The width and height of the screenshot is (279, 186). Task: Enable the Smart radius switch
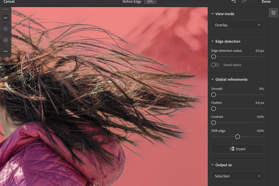coord(215,65)
